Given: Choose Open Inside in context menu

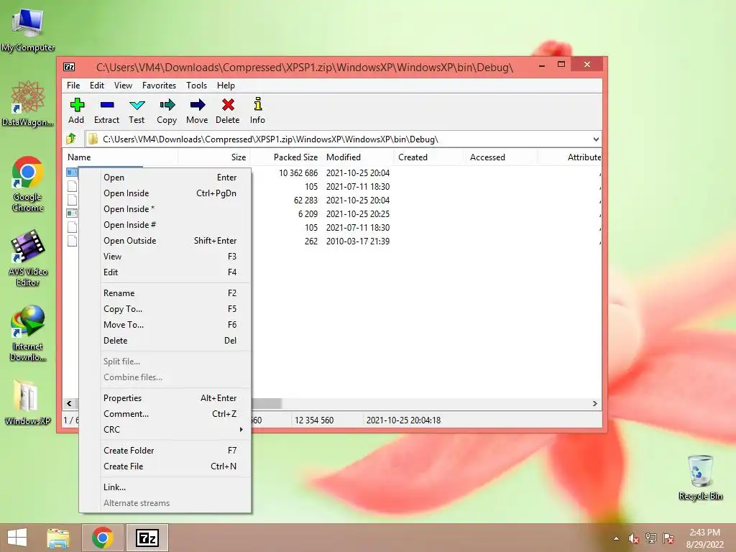Looking at the screenshot, I should (x=166, y=193).
